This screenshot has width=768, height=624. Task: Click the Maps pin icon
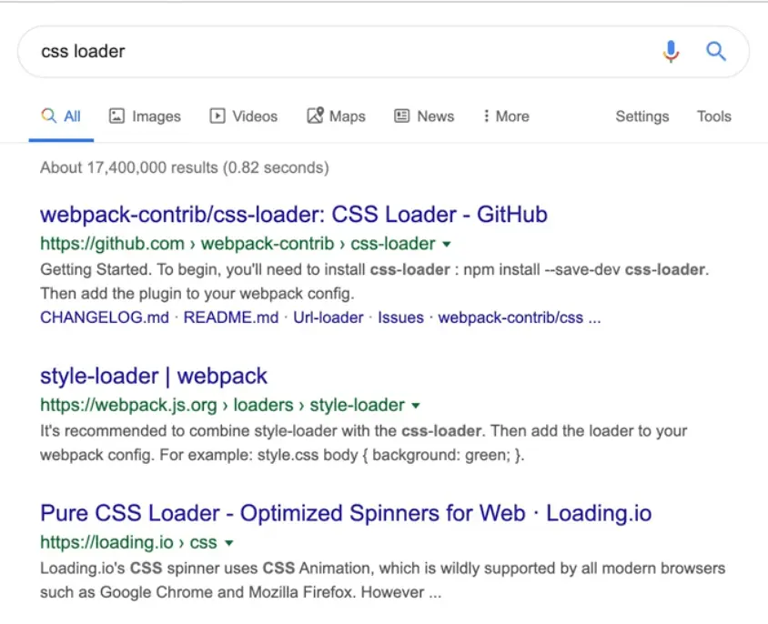click(x=315, y=116)
